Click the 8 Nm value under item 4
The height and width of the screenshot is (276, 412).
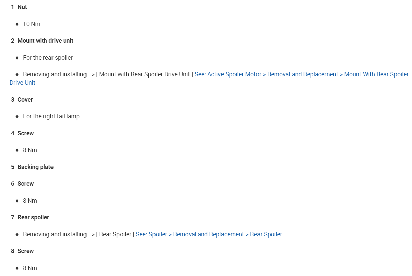(x=30, y=150)
